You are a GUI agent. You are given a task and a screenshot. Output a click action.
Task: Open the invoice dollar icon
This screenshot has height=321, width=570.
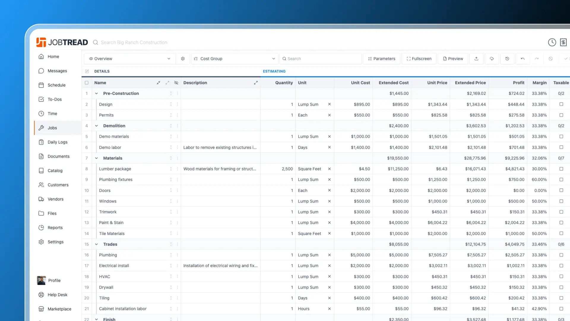(563, 42)
